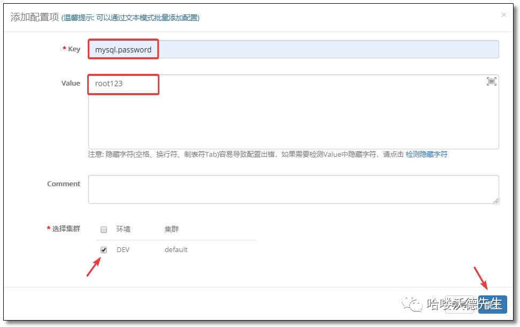Click the 文本模式 batch add hint text

pyautogui.click(x=131, y=18)
